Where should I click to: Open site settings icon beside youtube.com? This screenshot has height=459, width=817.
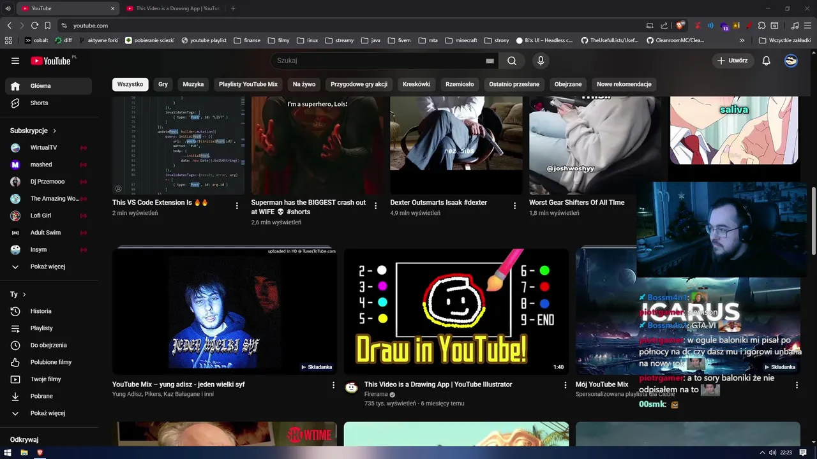click(64, 25)
